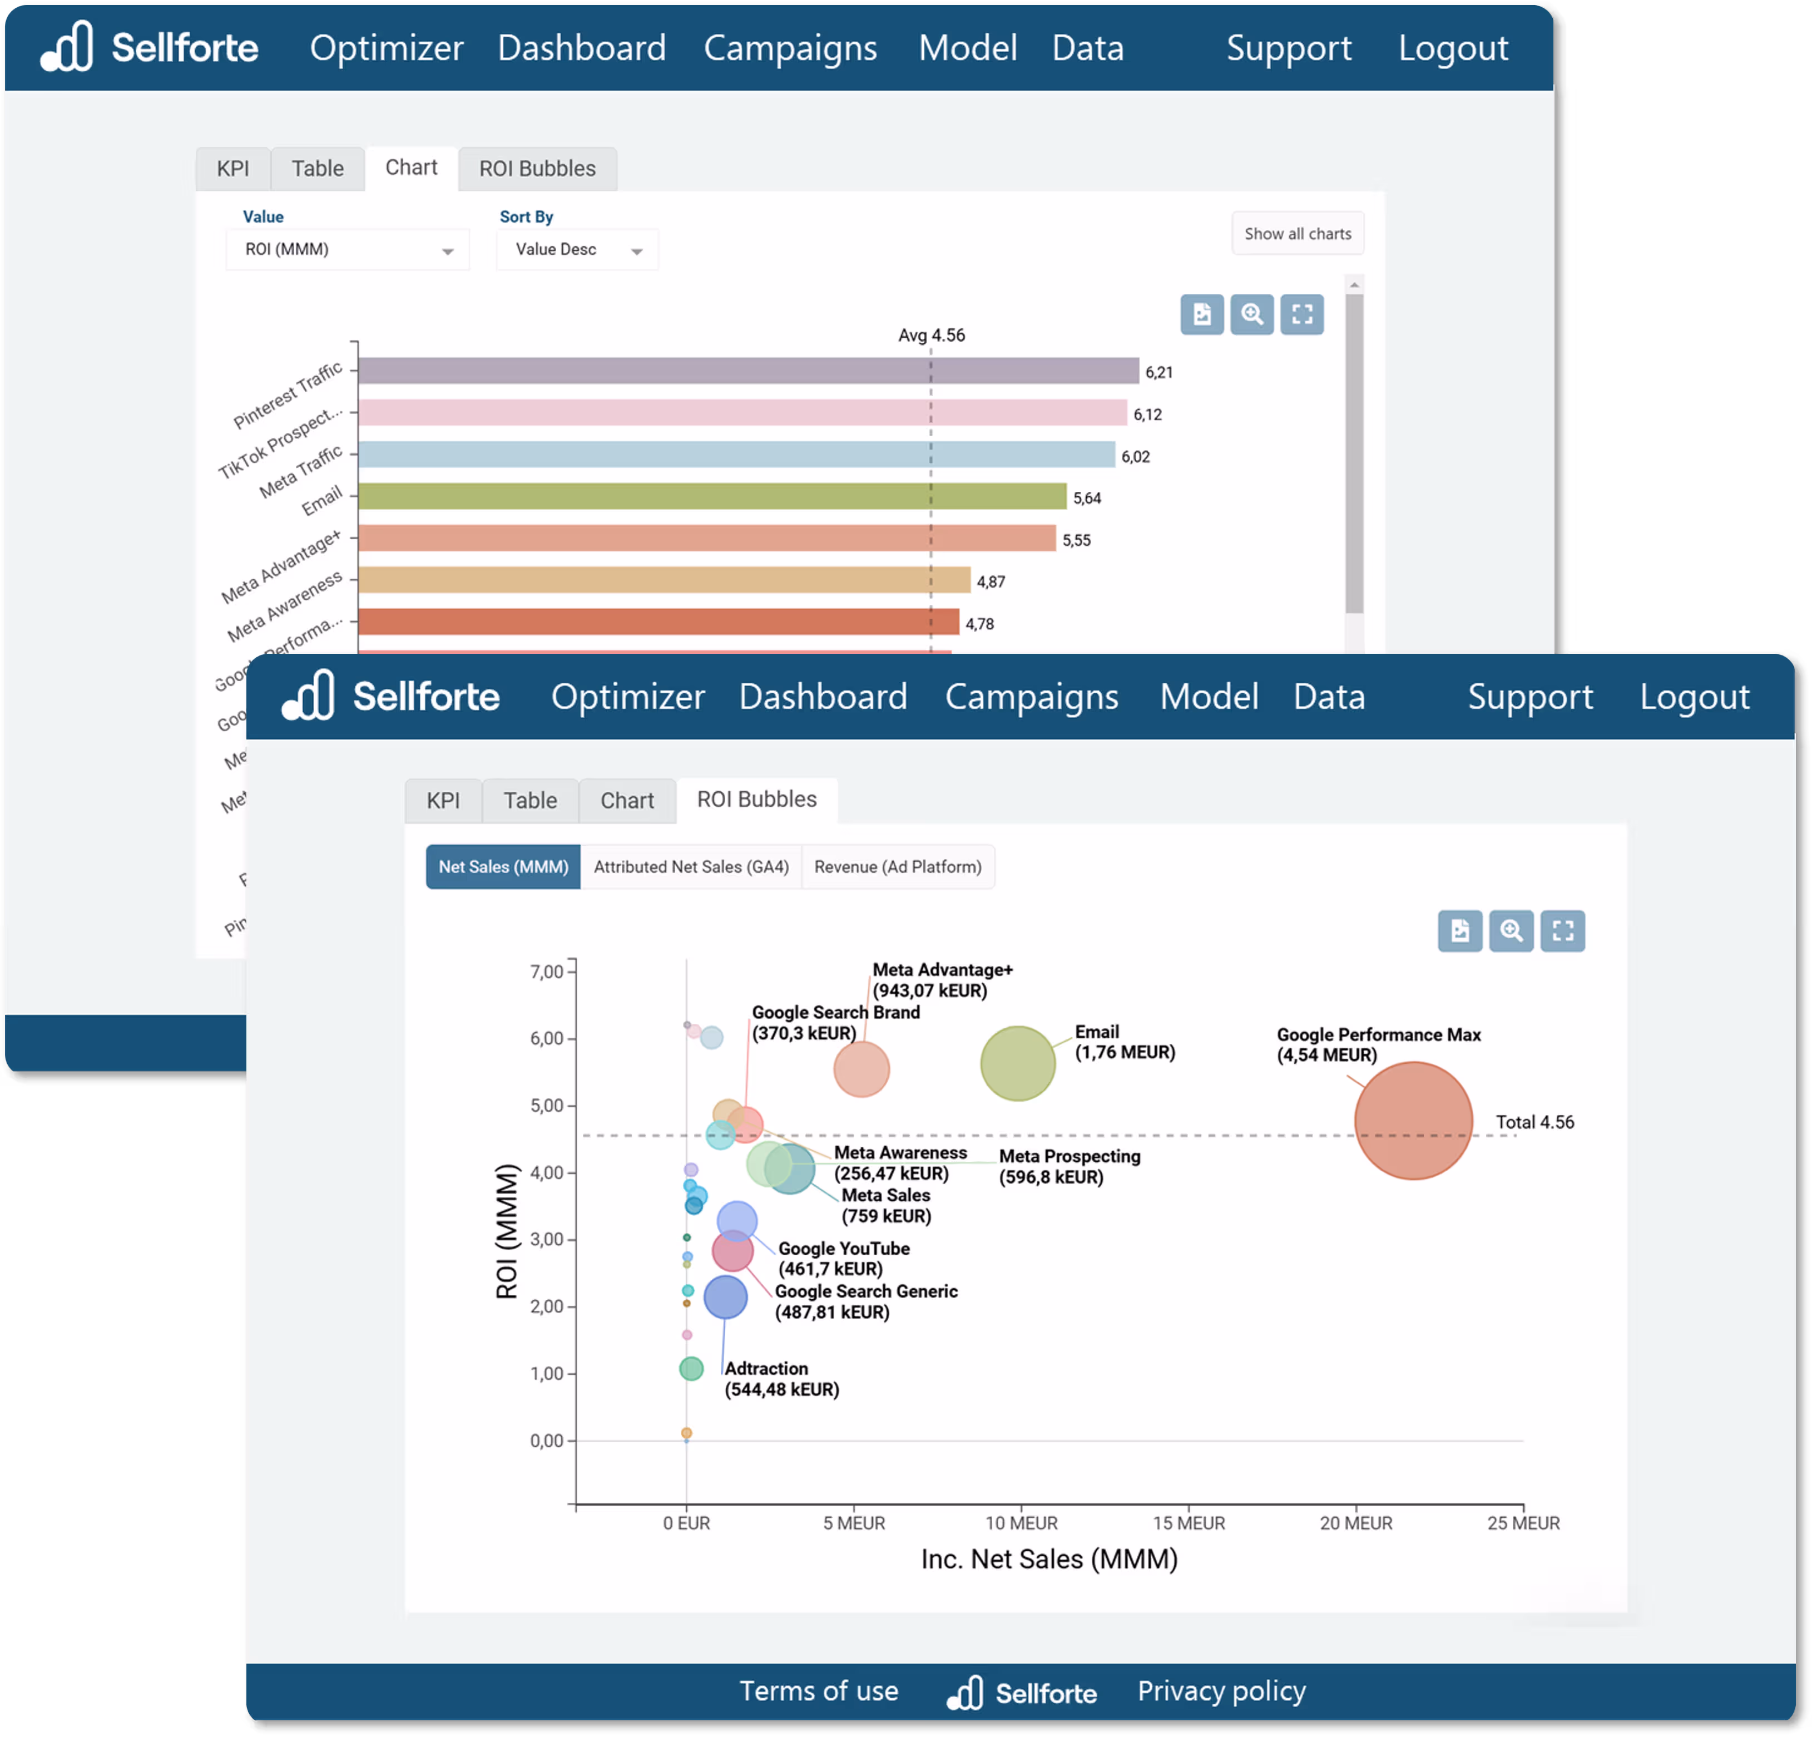The image size is (1812, 1741).
Task: Open Campaigns in the front window navigation
Action: pyautogui.click(x=1032, y=697)
